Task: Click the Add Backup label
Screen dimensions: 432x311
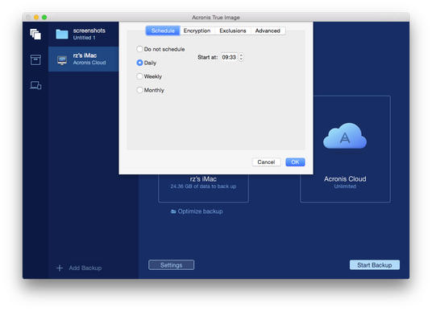Action: point(85,268)
